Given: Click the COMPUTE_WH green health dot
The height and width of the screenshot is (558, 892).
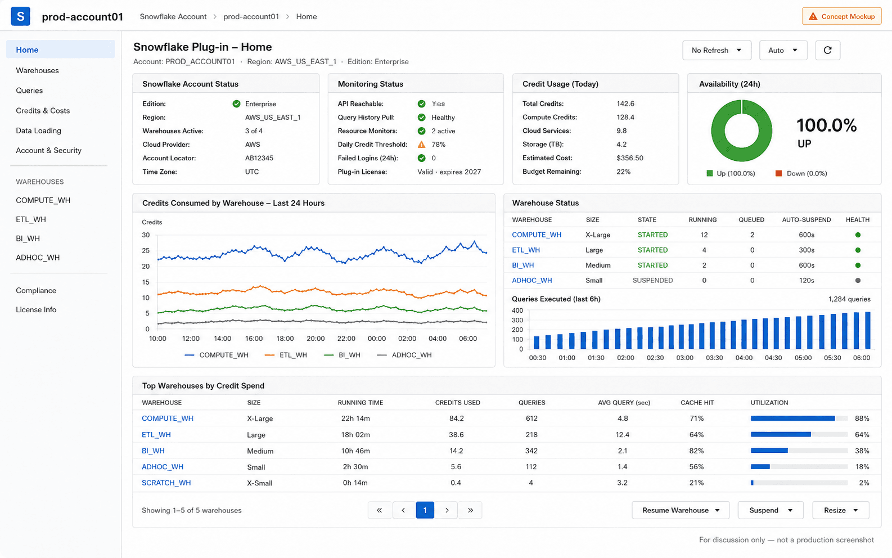Looking at the screenshot, I should [858, 235].
